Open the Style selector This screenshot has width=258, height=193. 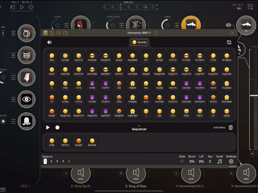tap(182, 161)
